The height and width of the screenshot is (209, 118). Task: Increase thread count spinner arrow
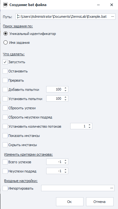(90, 125)
